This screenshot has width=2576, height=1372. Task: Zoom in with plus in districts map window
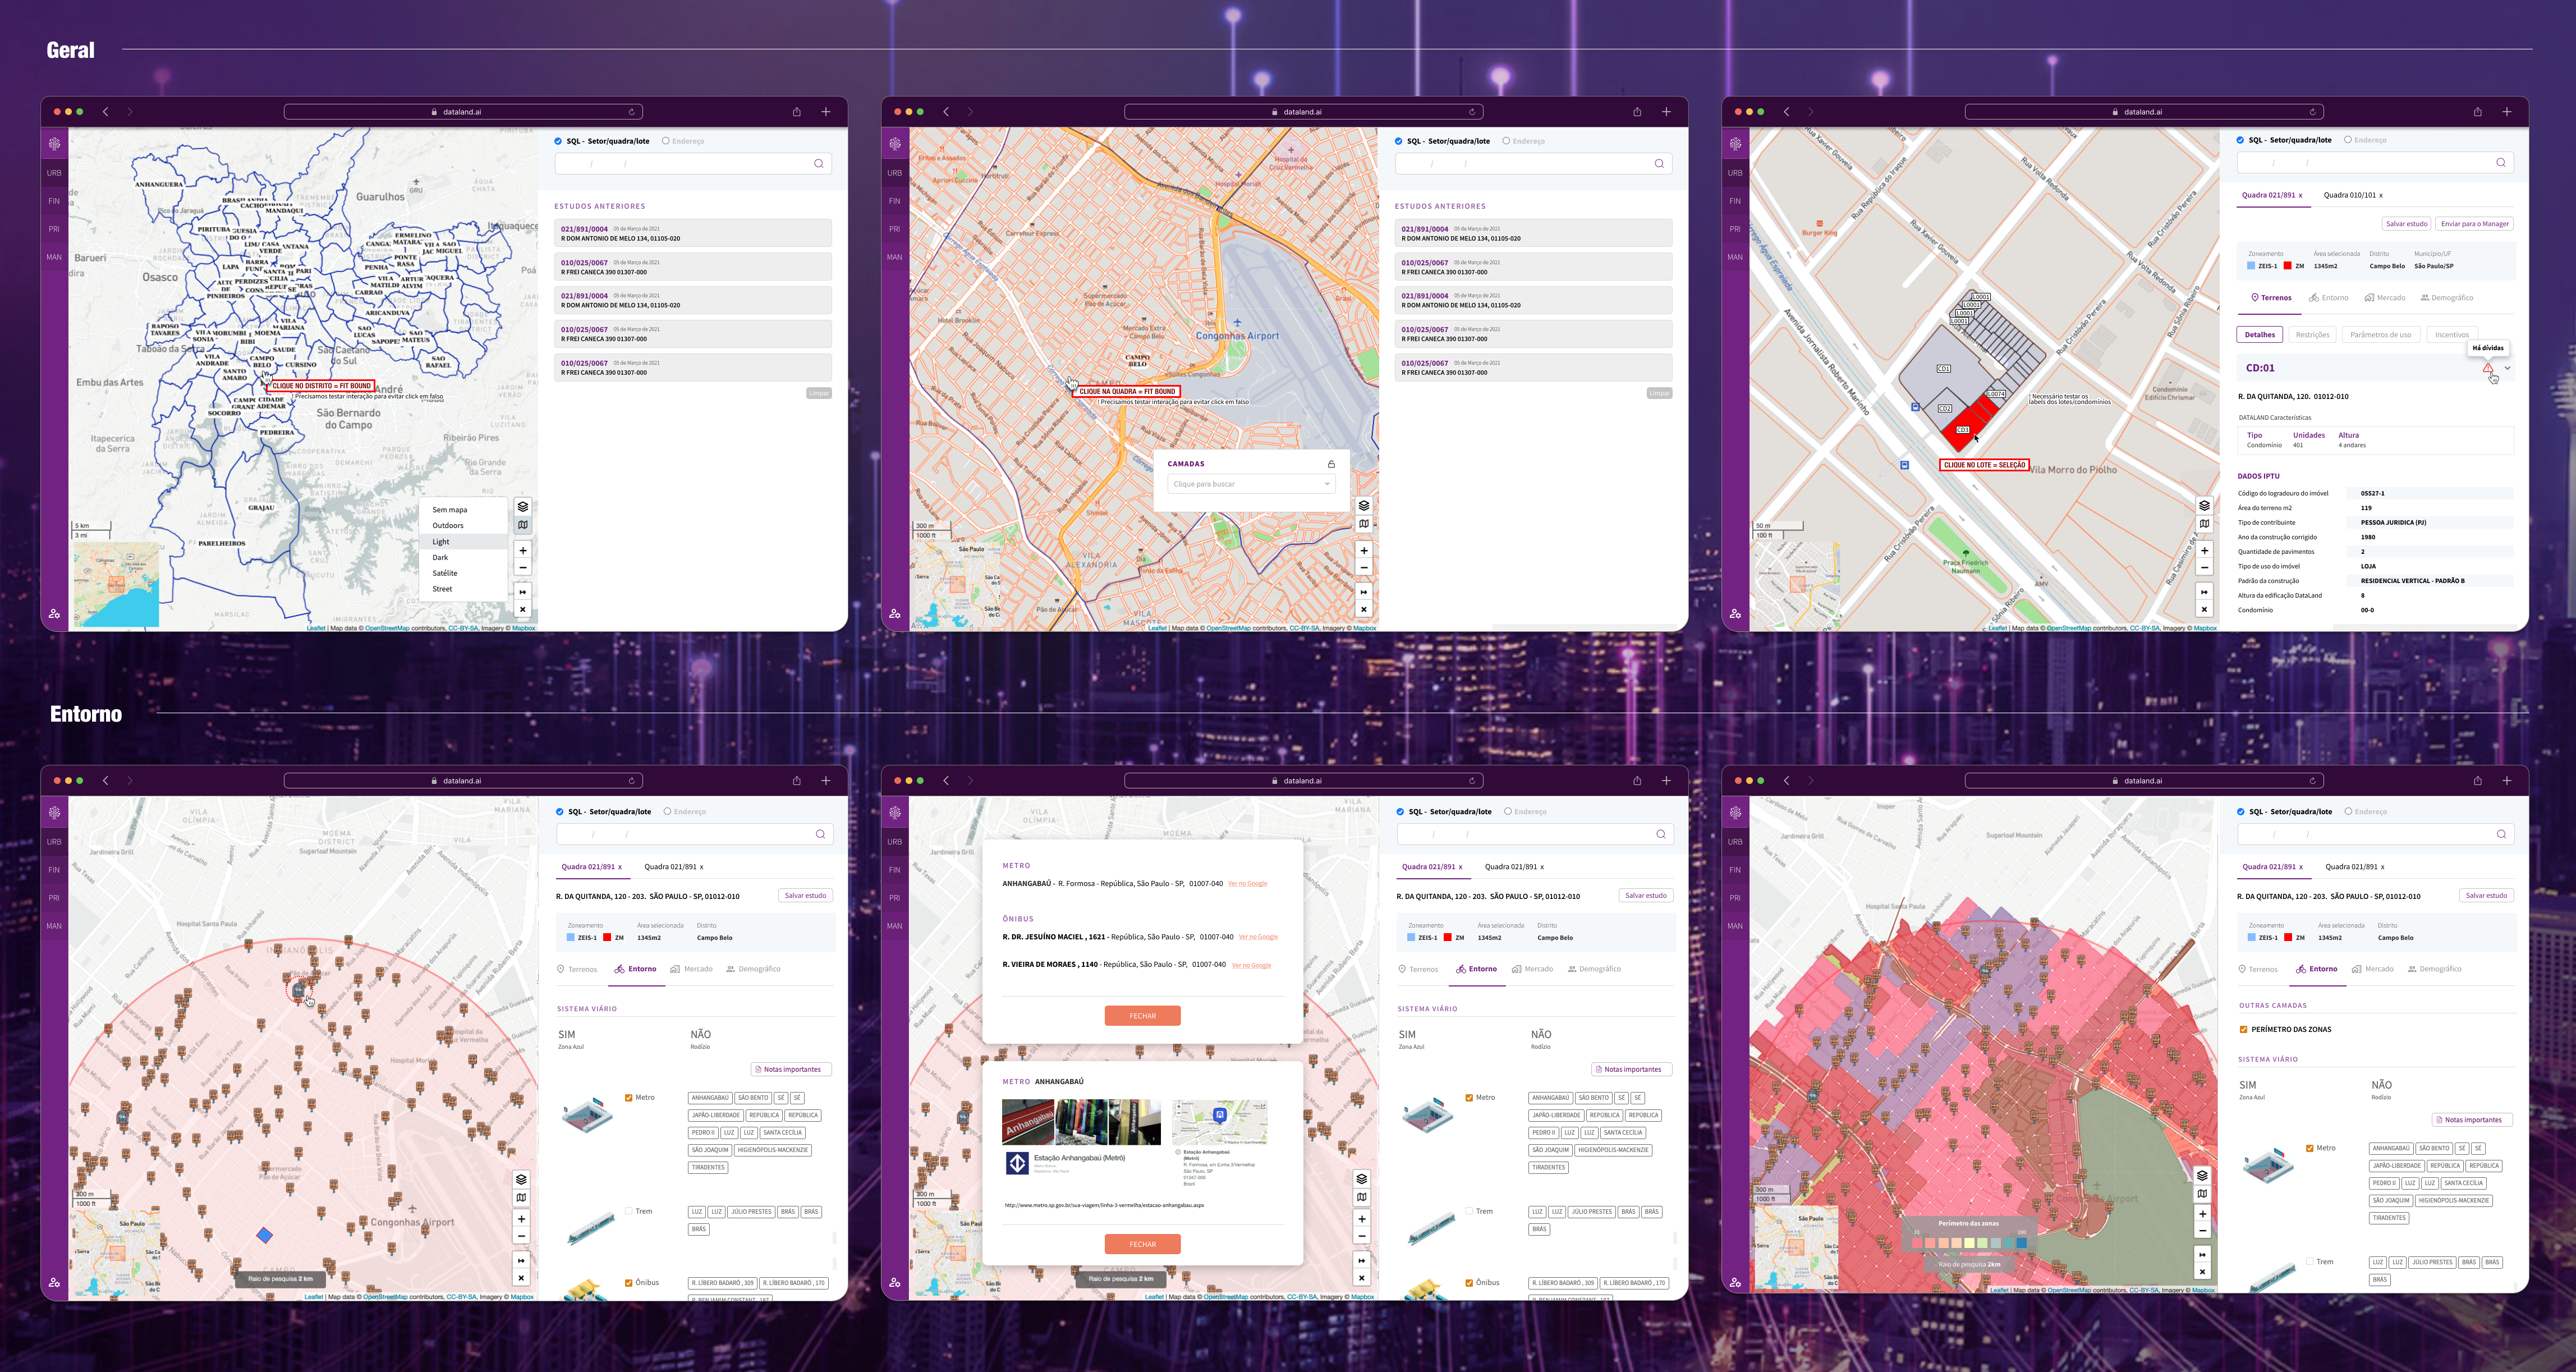point(522,551)
